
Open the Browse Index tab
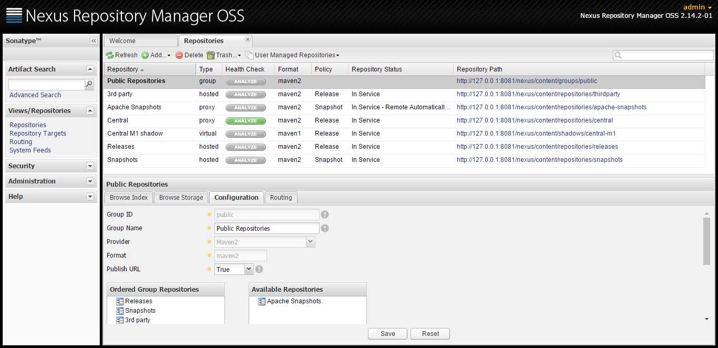[129, 198]
